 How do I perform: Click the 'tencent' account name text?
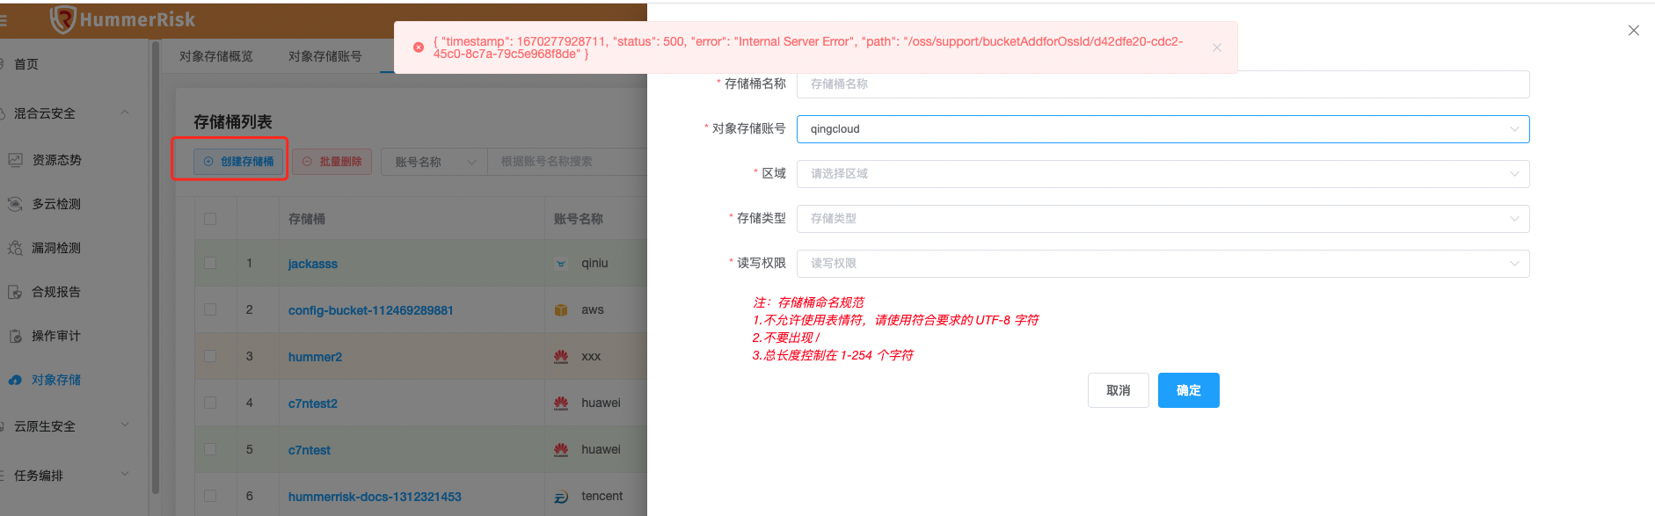pyautogui.click(x=602, y=496)
